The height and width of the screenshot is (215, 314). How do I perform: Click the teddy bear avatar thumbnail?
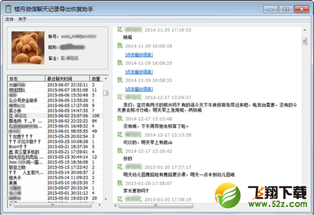pyautogui.click(x=28, y=47)
